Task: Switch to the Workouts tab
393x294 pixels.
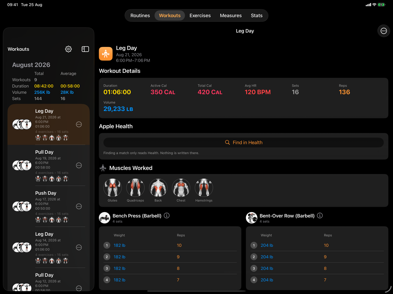Action: 170,16
